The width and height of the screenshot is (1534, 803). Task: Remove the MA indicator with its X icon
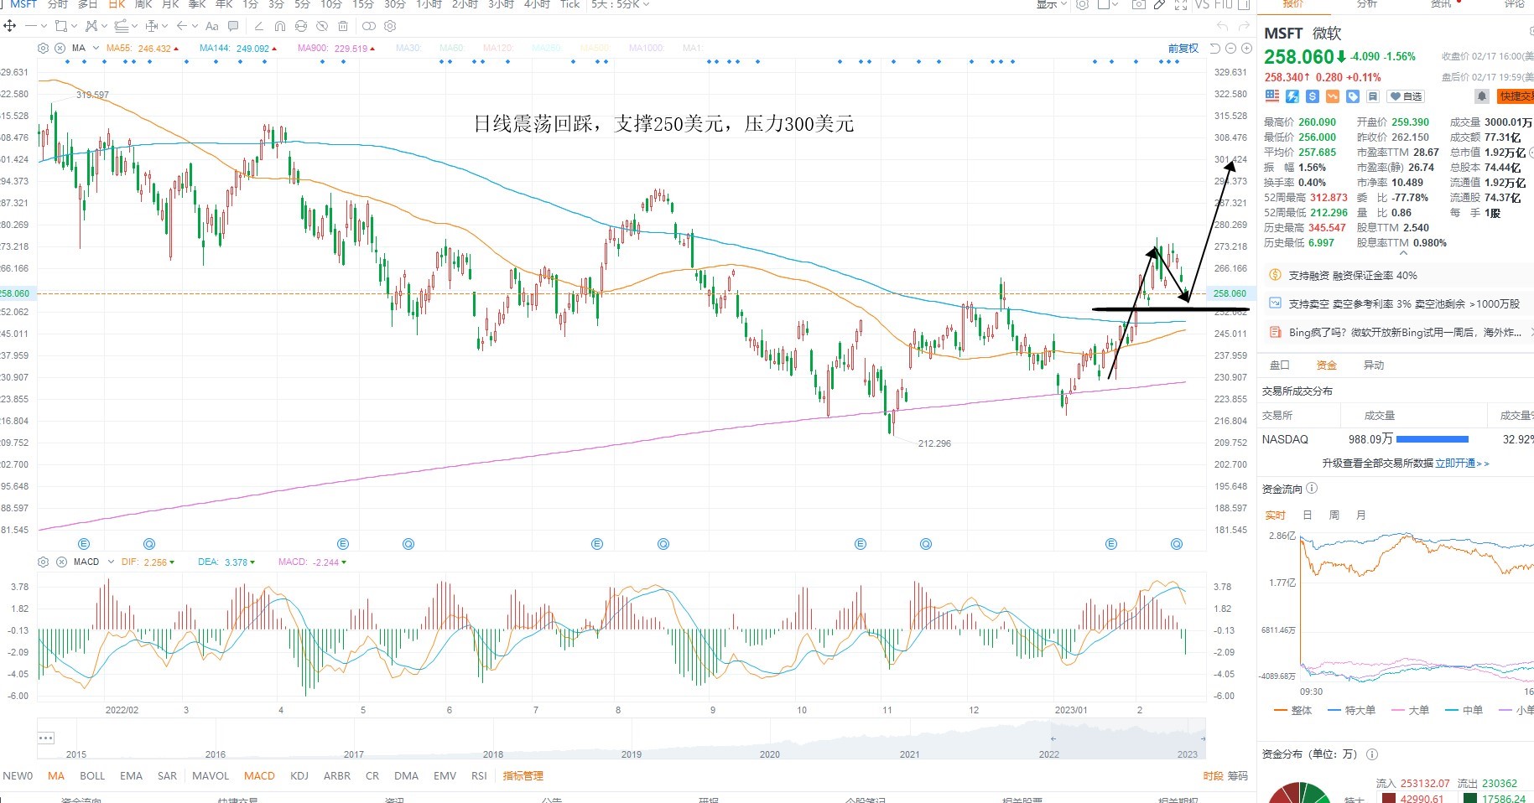coord(60,48)
